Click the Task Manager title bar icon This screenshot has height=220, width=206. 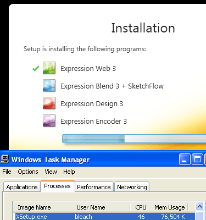(x=5, y=159)
